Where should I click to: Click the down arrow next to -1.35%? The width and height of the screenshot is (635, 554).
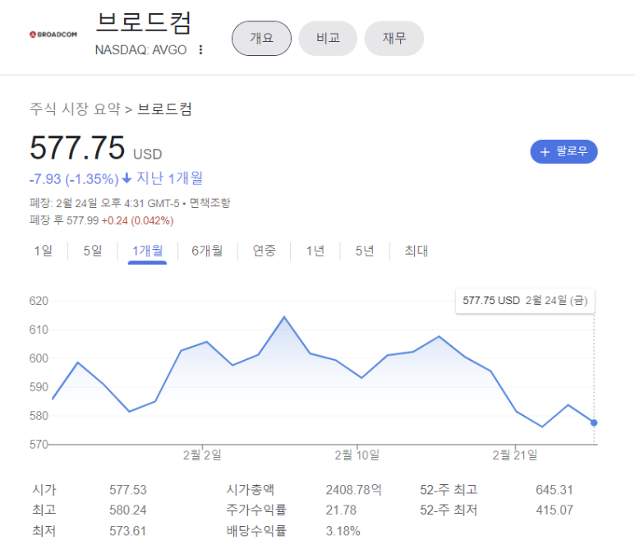click(x=127, y=178)
